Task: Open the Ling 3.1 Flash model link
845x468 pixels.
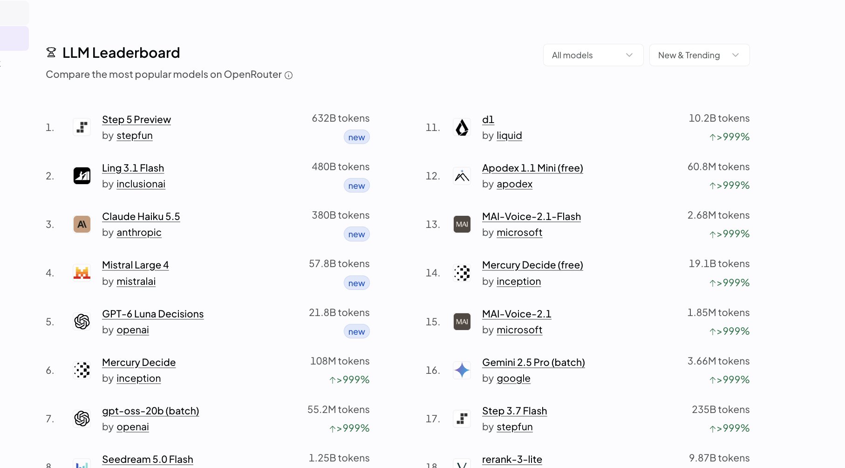Action: (133, 168)
